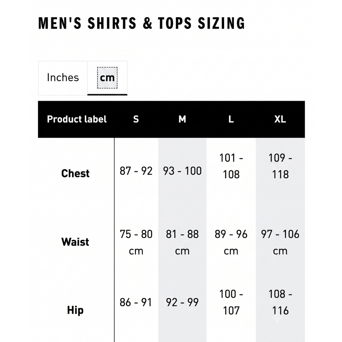342x342 pixels.
Task: Select the Chest row label
Action: click(x=75, y=173)
